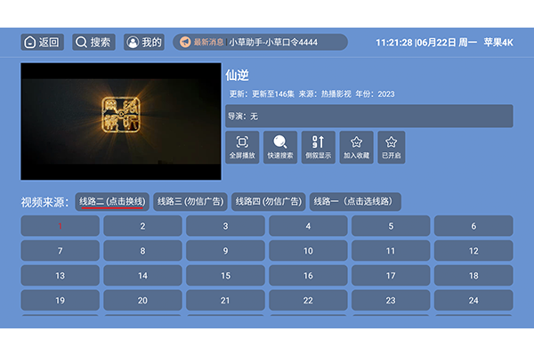Switch to source 线路四 (勿信广告)
Viewport: 534px width, 356px height.
pos(269,202)
